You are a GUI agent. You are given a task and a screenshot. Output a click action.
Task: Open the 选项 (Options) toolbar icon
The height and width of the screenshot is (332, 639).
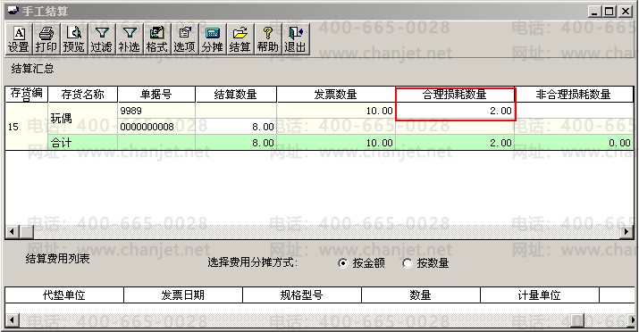click(185, 39)
